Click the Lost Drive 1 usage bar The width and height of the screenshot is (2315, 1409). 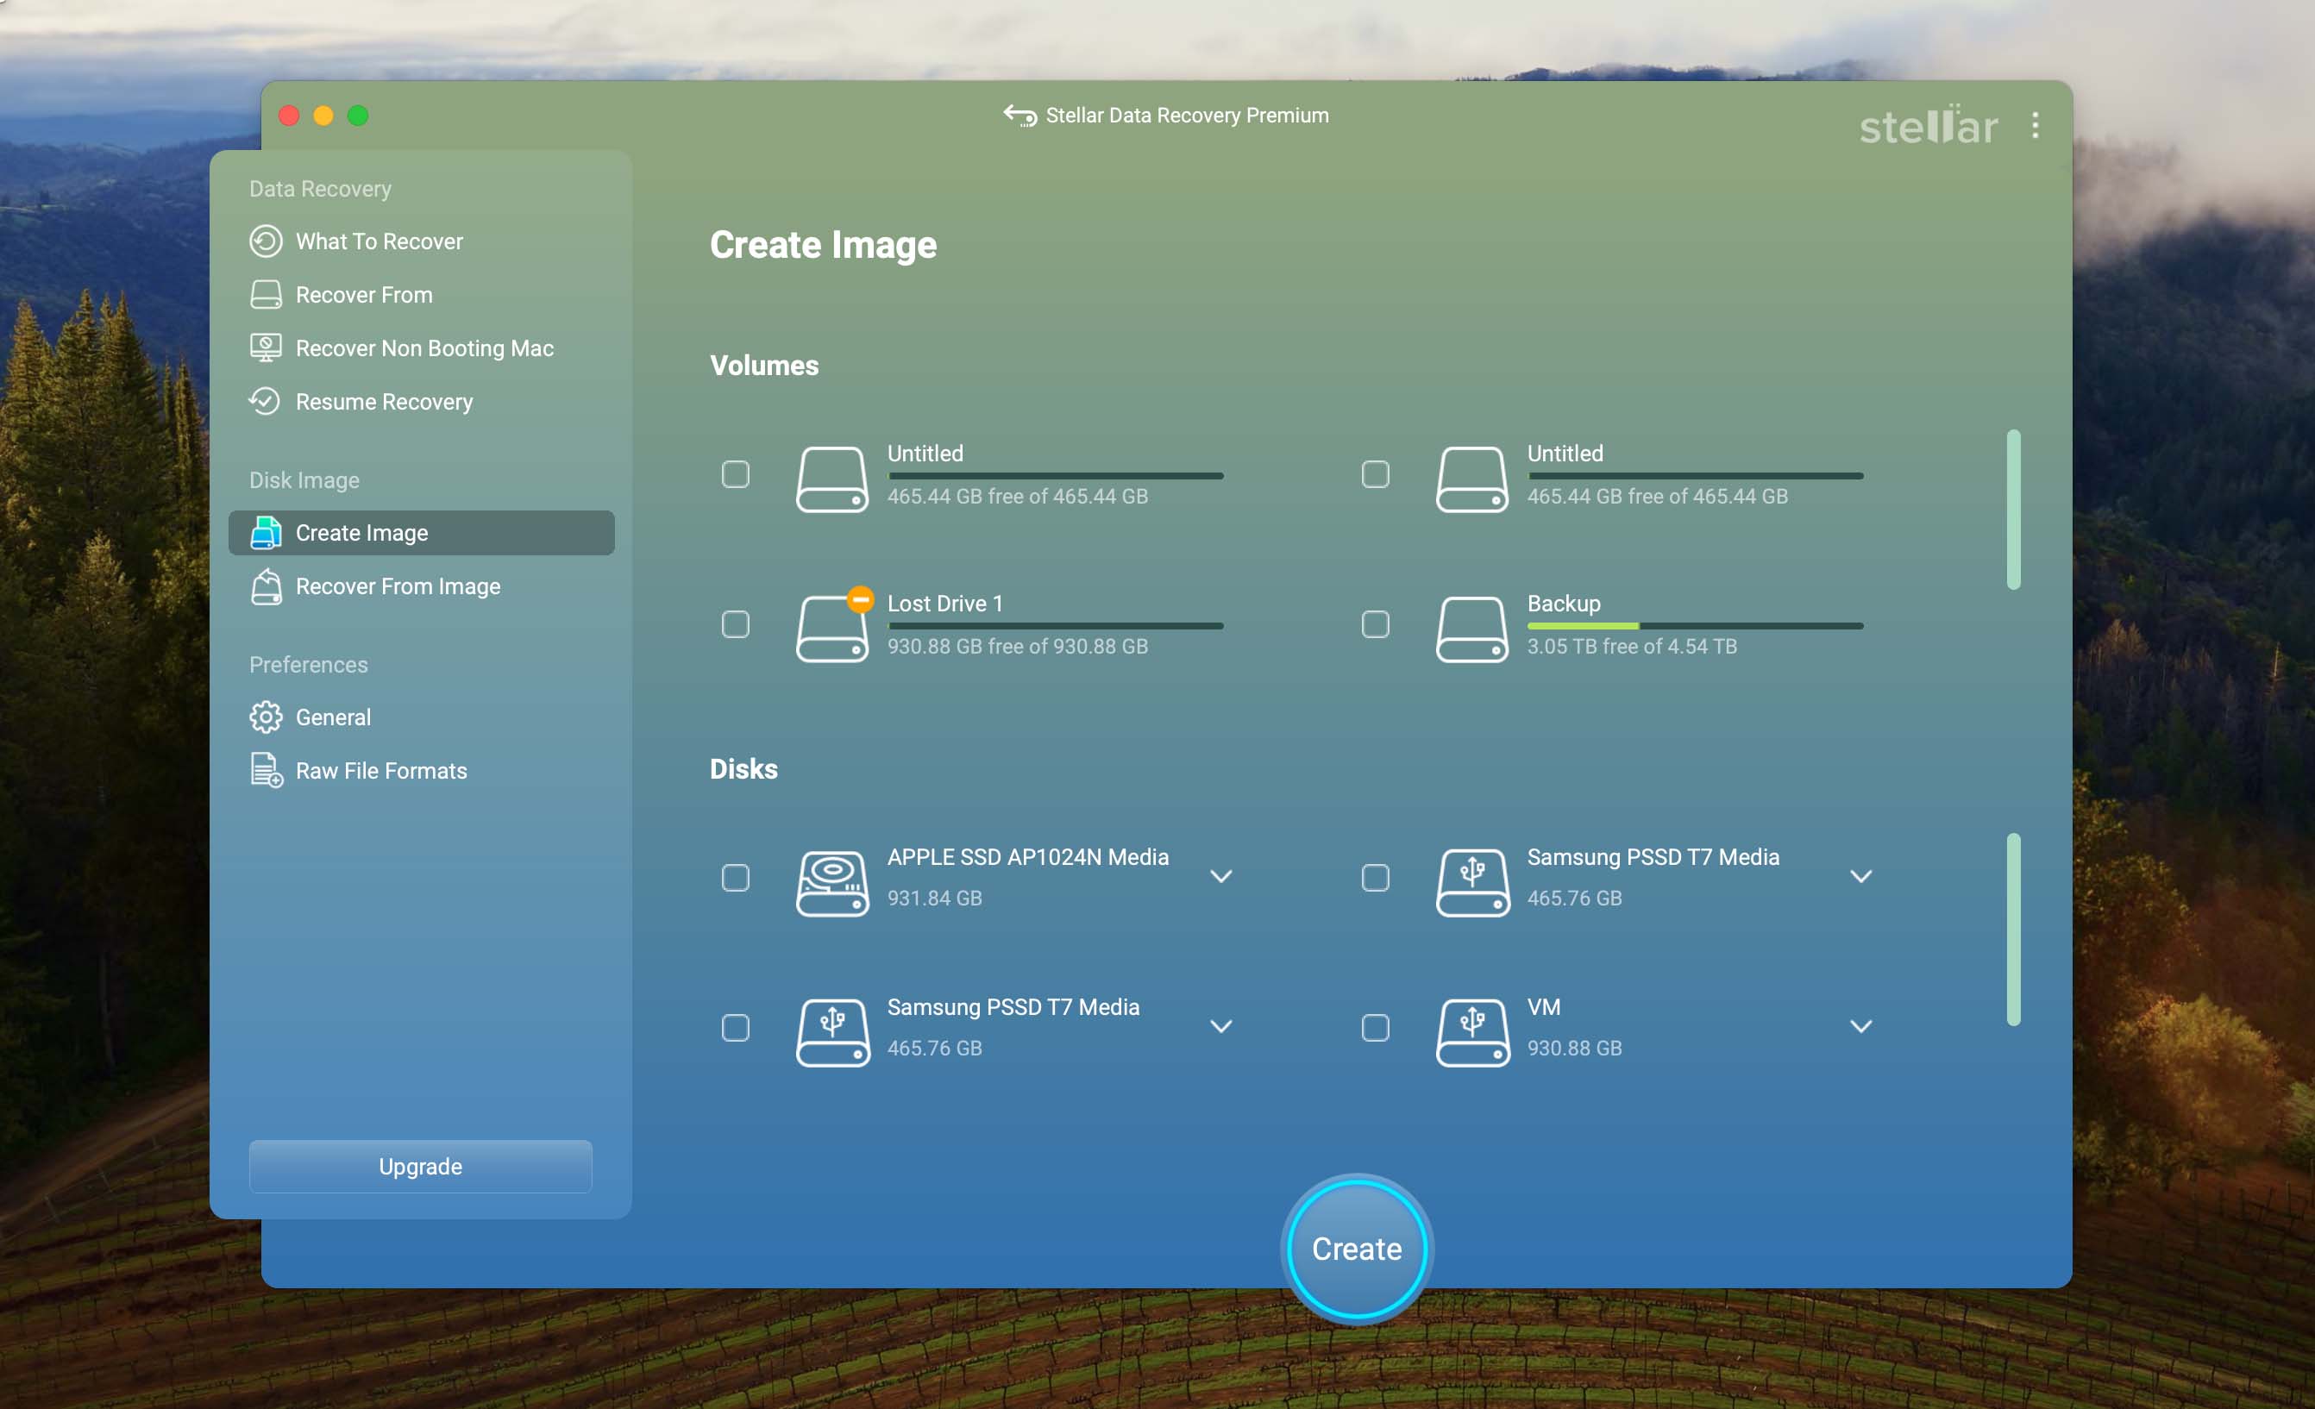tap(1055, 625)
